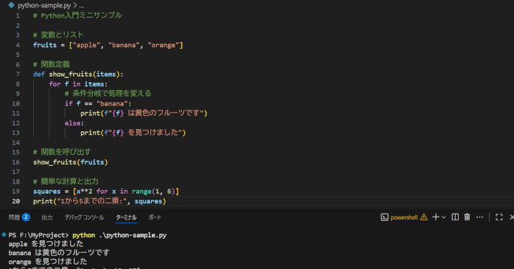
Task: Click the breadcrumb ellipsis after python-sample.py
Action: pyautogui.click(x=81, y=6)
